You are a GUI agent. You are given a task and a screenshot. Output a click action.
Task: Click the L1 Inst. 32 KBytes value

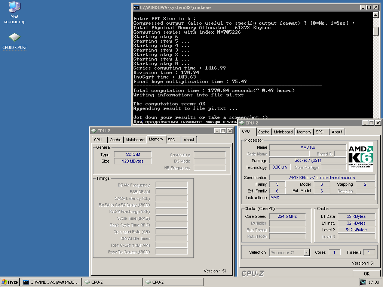point(356,223)
